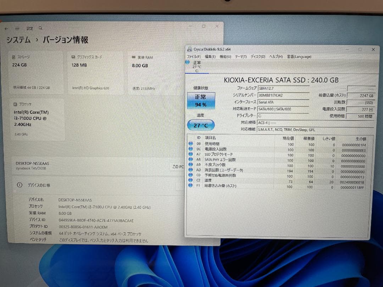Open the 機能(U) menu in CrystalDiskInfo

coord(226,57)
